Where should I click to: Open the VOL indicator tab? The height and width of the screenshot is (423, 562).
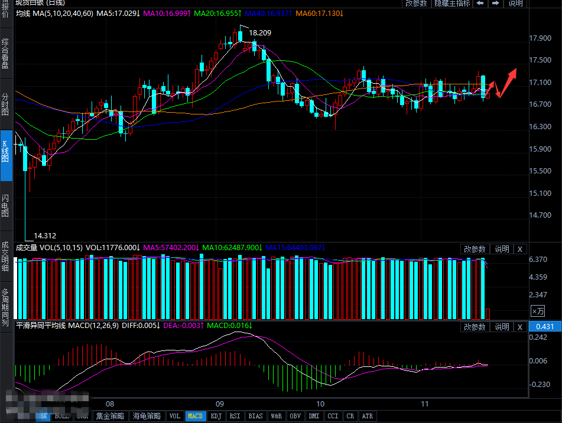175,416
